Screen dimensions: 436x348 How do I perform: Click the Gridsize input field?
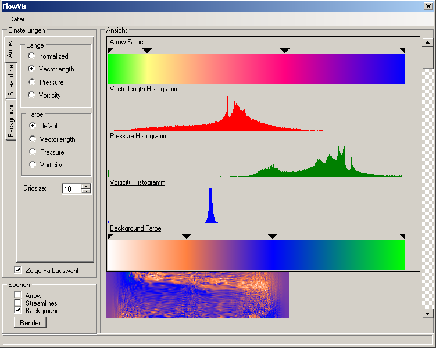click(72, 189)
